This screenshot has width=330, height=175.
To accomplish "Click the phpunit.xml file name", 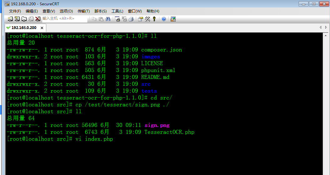I will tap(158, 70).
